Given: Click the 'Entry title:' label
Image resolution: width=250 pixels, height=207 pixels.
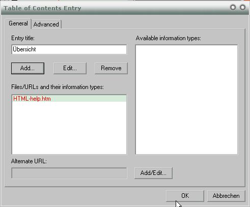Looking at the screenshot, I should click(x=23, y=38).
